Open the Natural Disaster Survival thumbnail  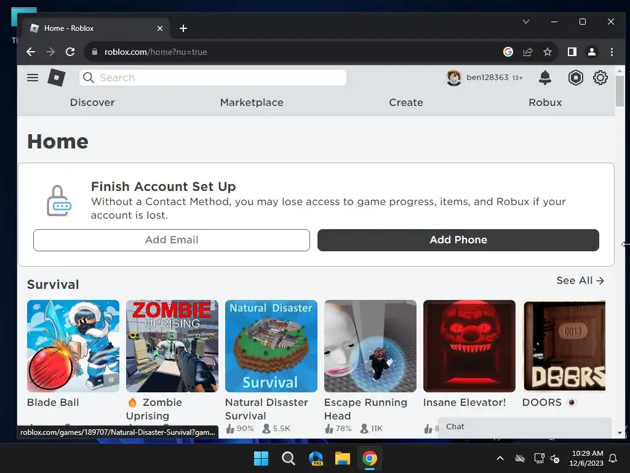tap(271, 346)
